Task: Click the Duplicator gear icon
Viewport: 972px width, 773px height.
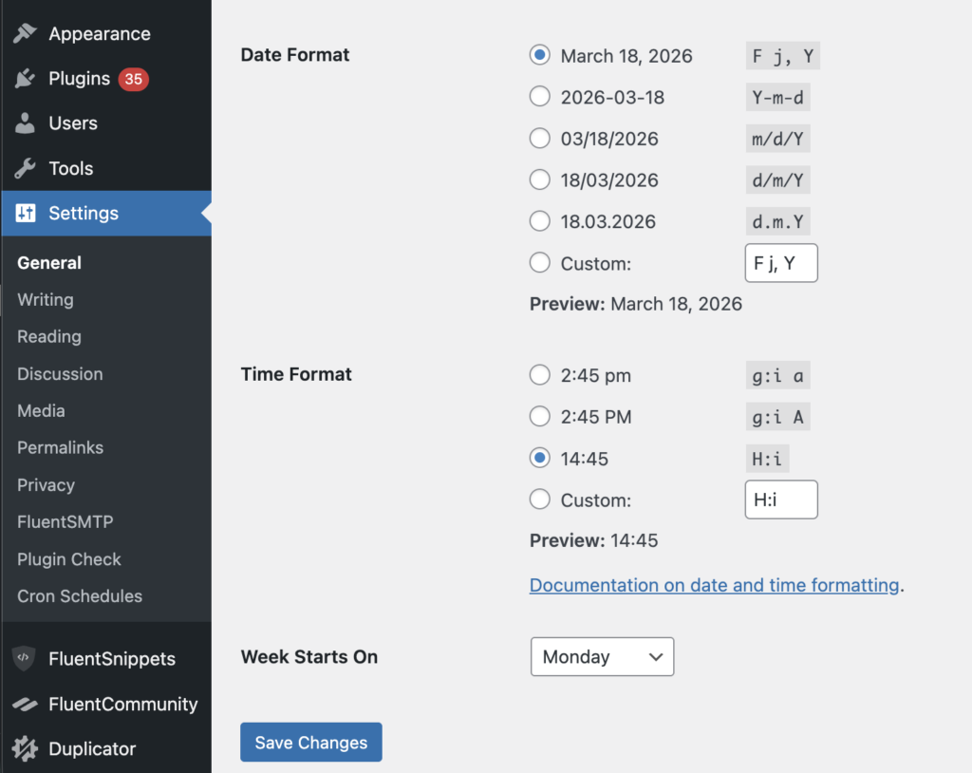Action: pyautogui.click(x=26, y=748)
